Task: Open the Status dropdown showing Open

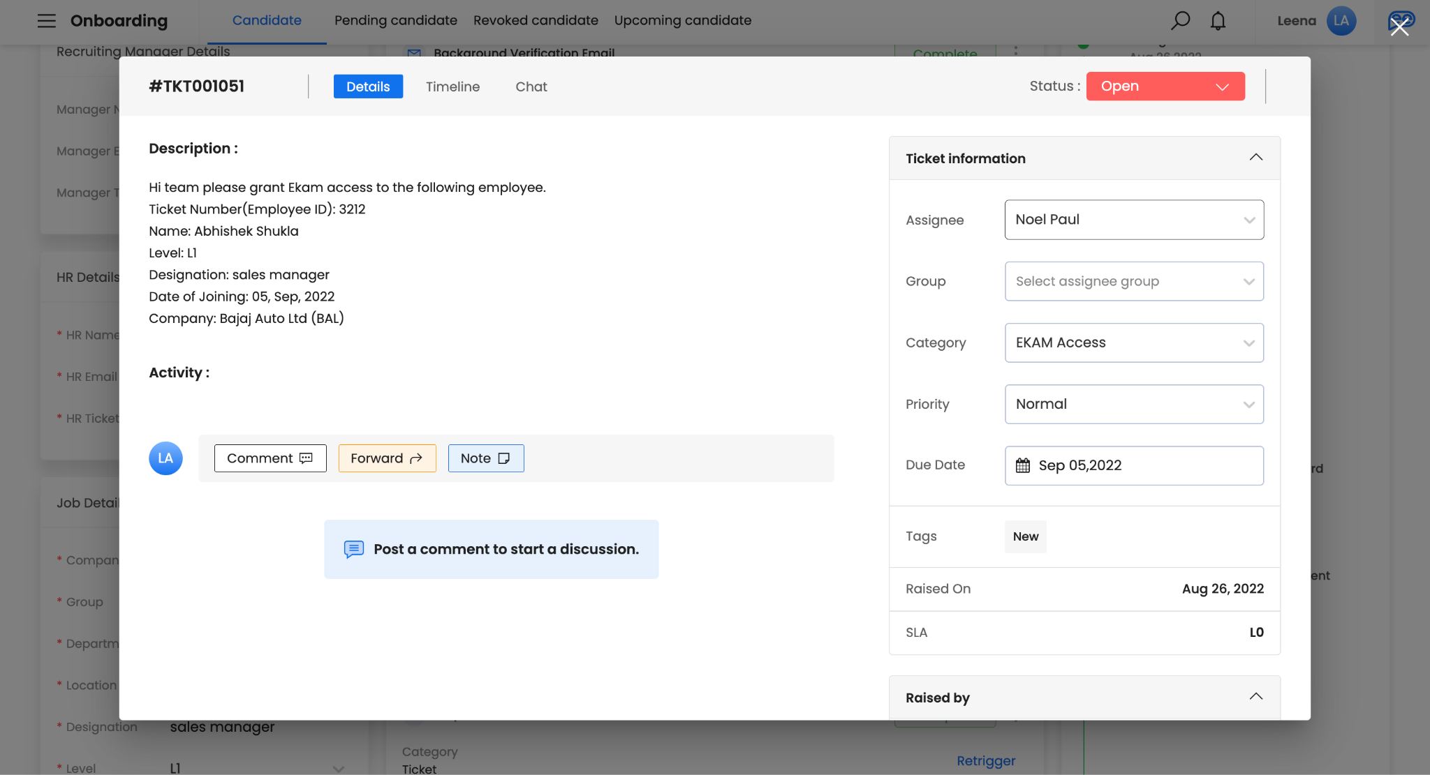Action: pos(1165,86)
